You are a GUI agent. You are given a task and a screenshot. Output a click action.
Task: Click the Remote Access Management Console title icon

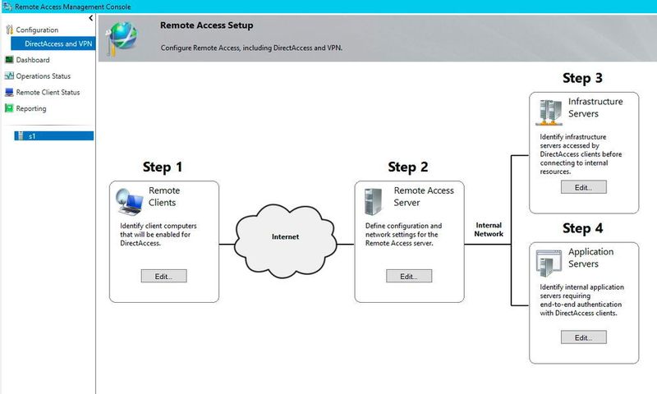point(7,7)
